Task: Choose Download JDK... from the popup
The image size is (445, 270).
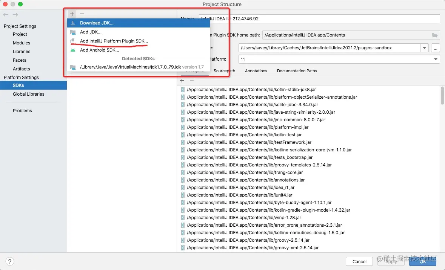Action: (139, 23)
